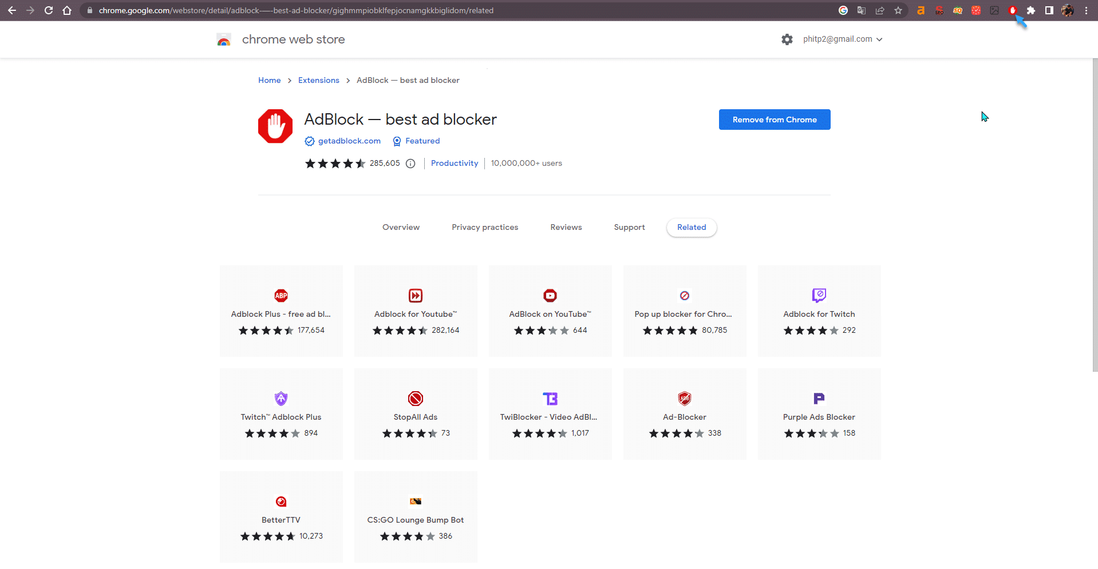
Task: Open Adblock for Youtube card
Action: click(416, 311)
